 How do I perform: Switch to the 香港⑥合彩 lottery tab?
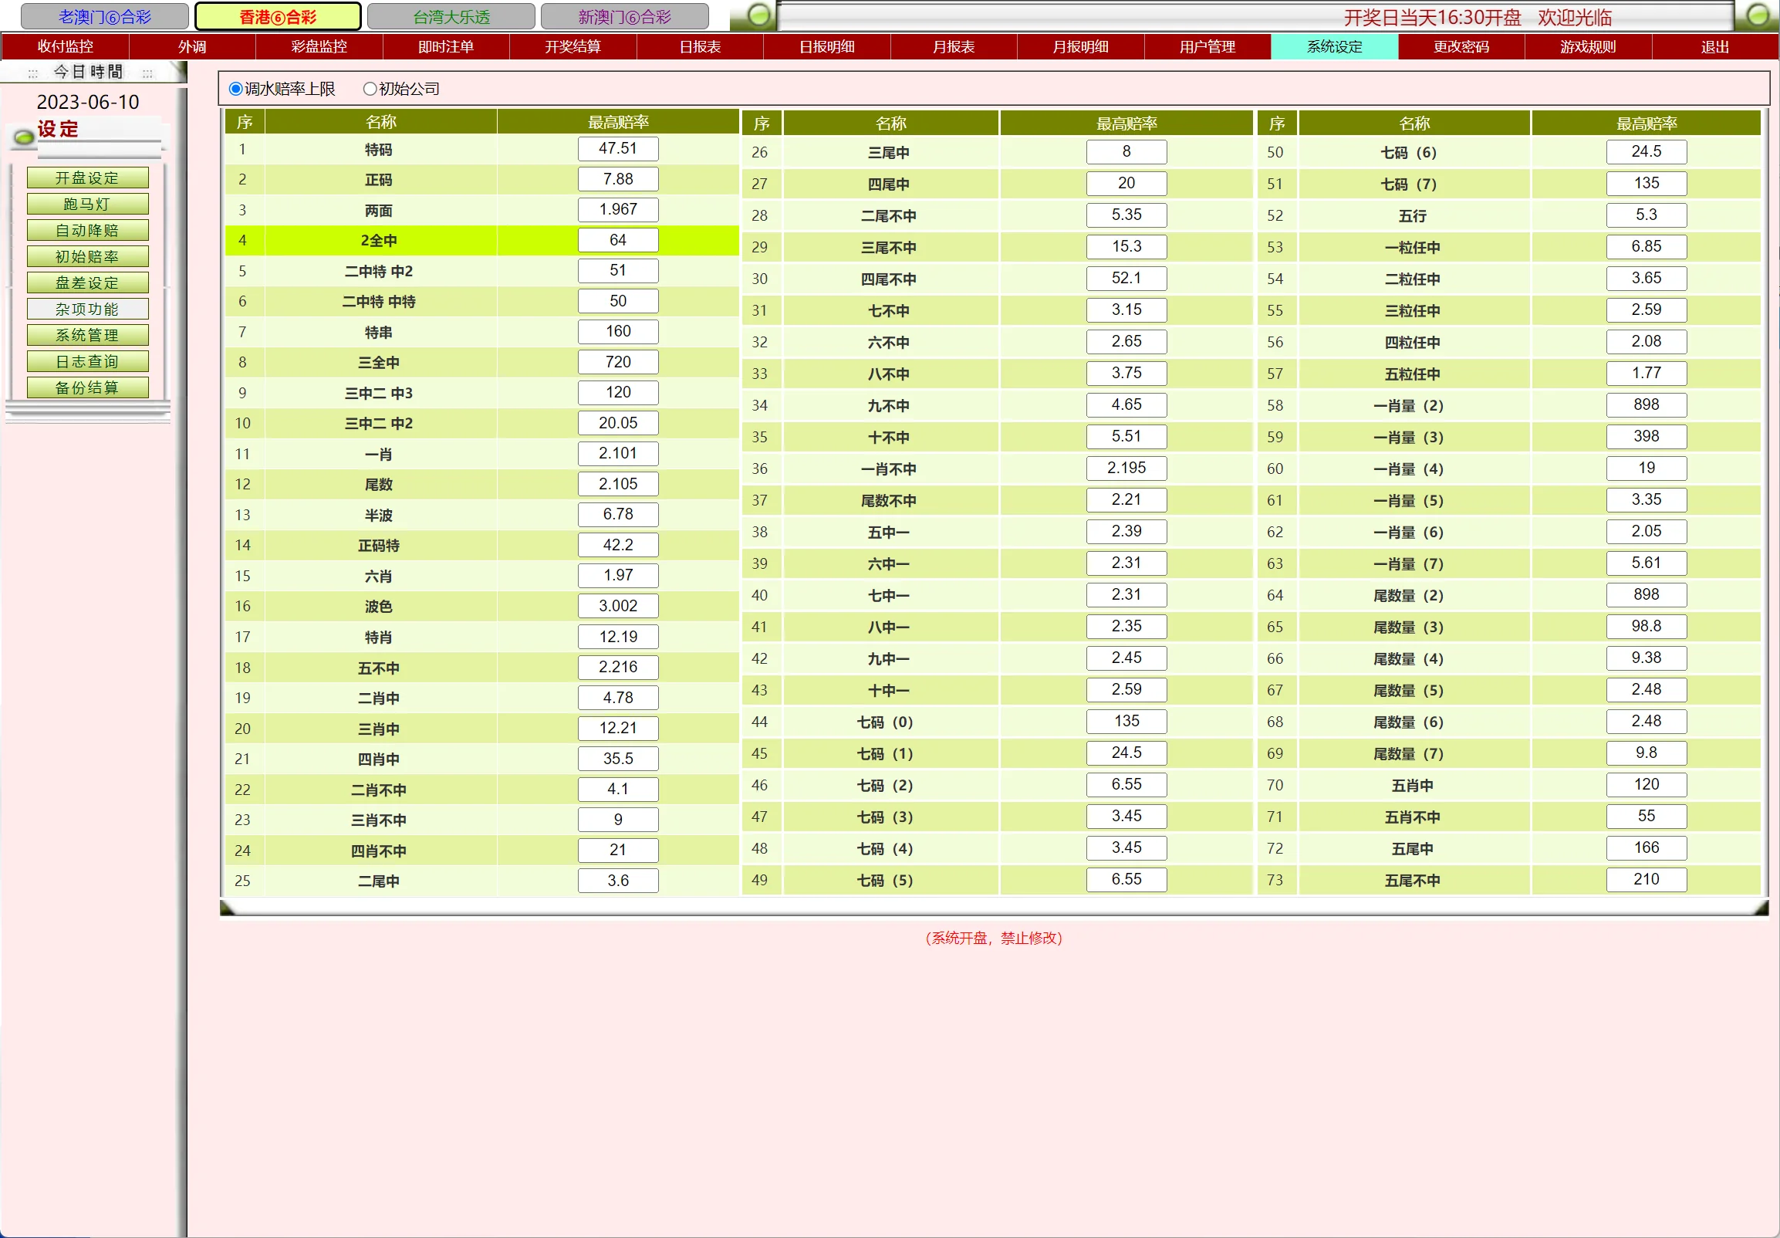278,16
